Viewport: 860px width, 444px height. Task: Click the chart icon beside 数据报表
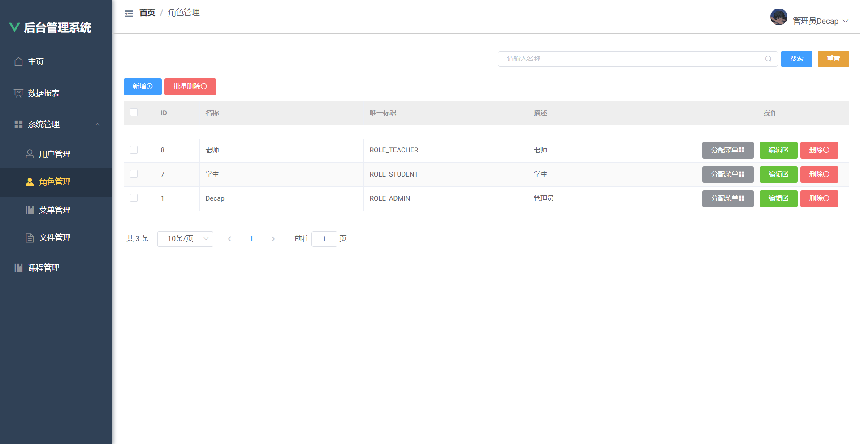[x=18, y=93]
